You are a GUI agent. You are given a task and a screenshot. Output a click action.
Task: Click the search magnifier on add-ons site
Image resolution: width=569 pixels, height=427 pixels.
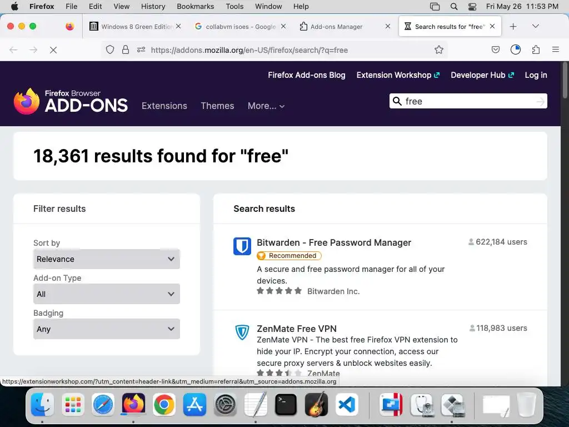click(x=397, y=101)
